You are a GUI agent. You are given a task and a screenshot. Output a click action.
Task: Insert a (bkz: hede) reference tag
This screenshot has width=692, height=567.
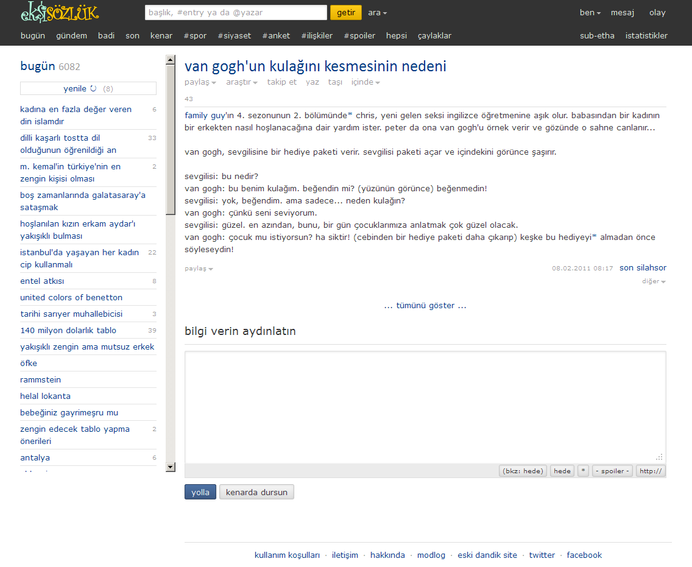(x=522, y=471)
